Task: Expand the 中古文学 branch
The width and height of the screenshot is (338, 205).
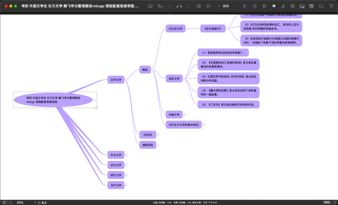Action: click(x=126, y=155)
